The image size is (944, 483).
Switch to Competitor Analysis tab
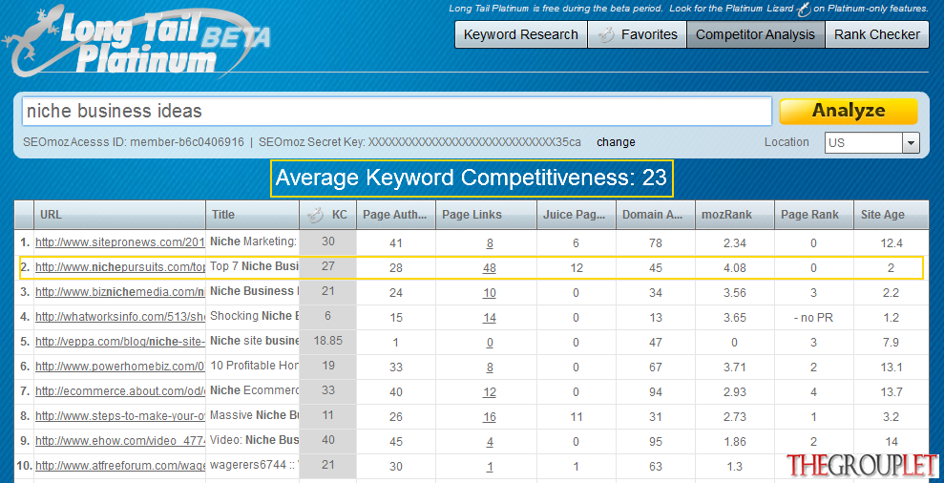(x=756, y=34)
